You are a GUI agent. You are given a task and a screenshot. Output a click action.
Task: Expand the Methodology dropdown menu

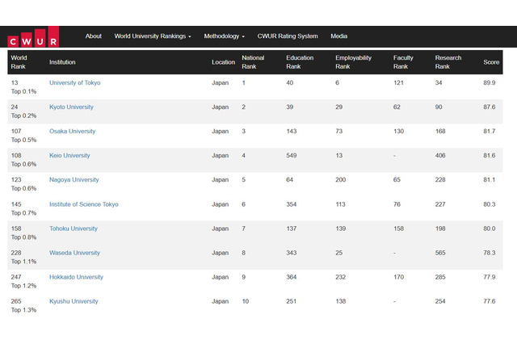[x=225, y=36]
